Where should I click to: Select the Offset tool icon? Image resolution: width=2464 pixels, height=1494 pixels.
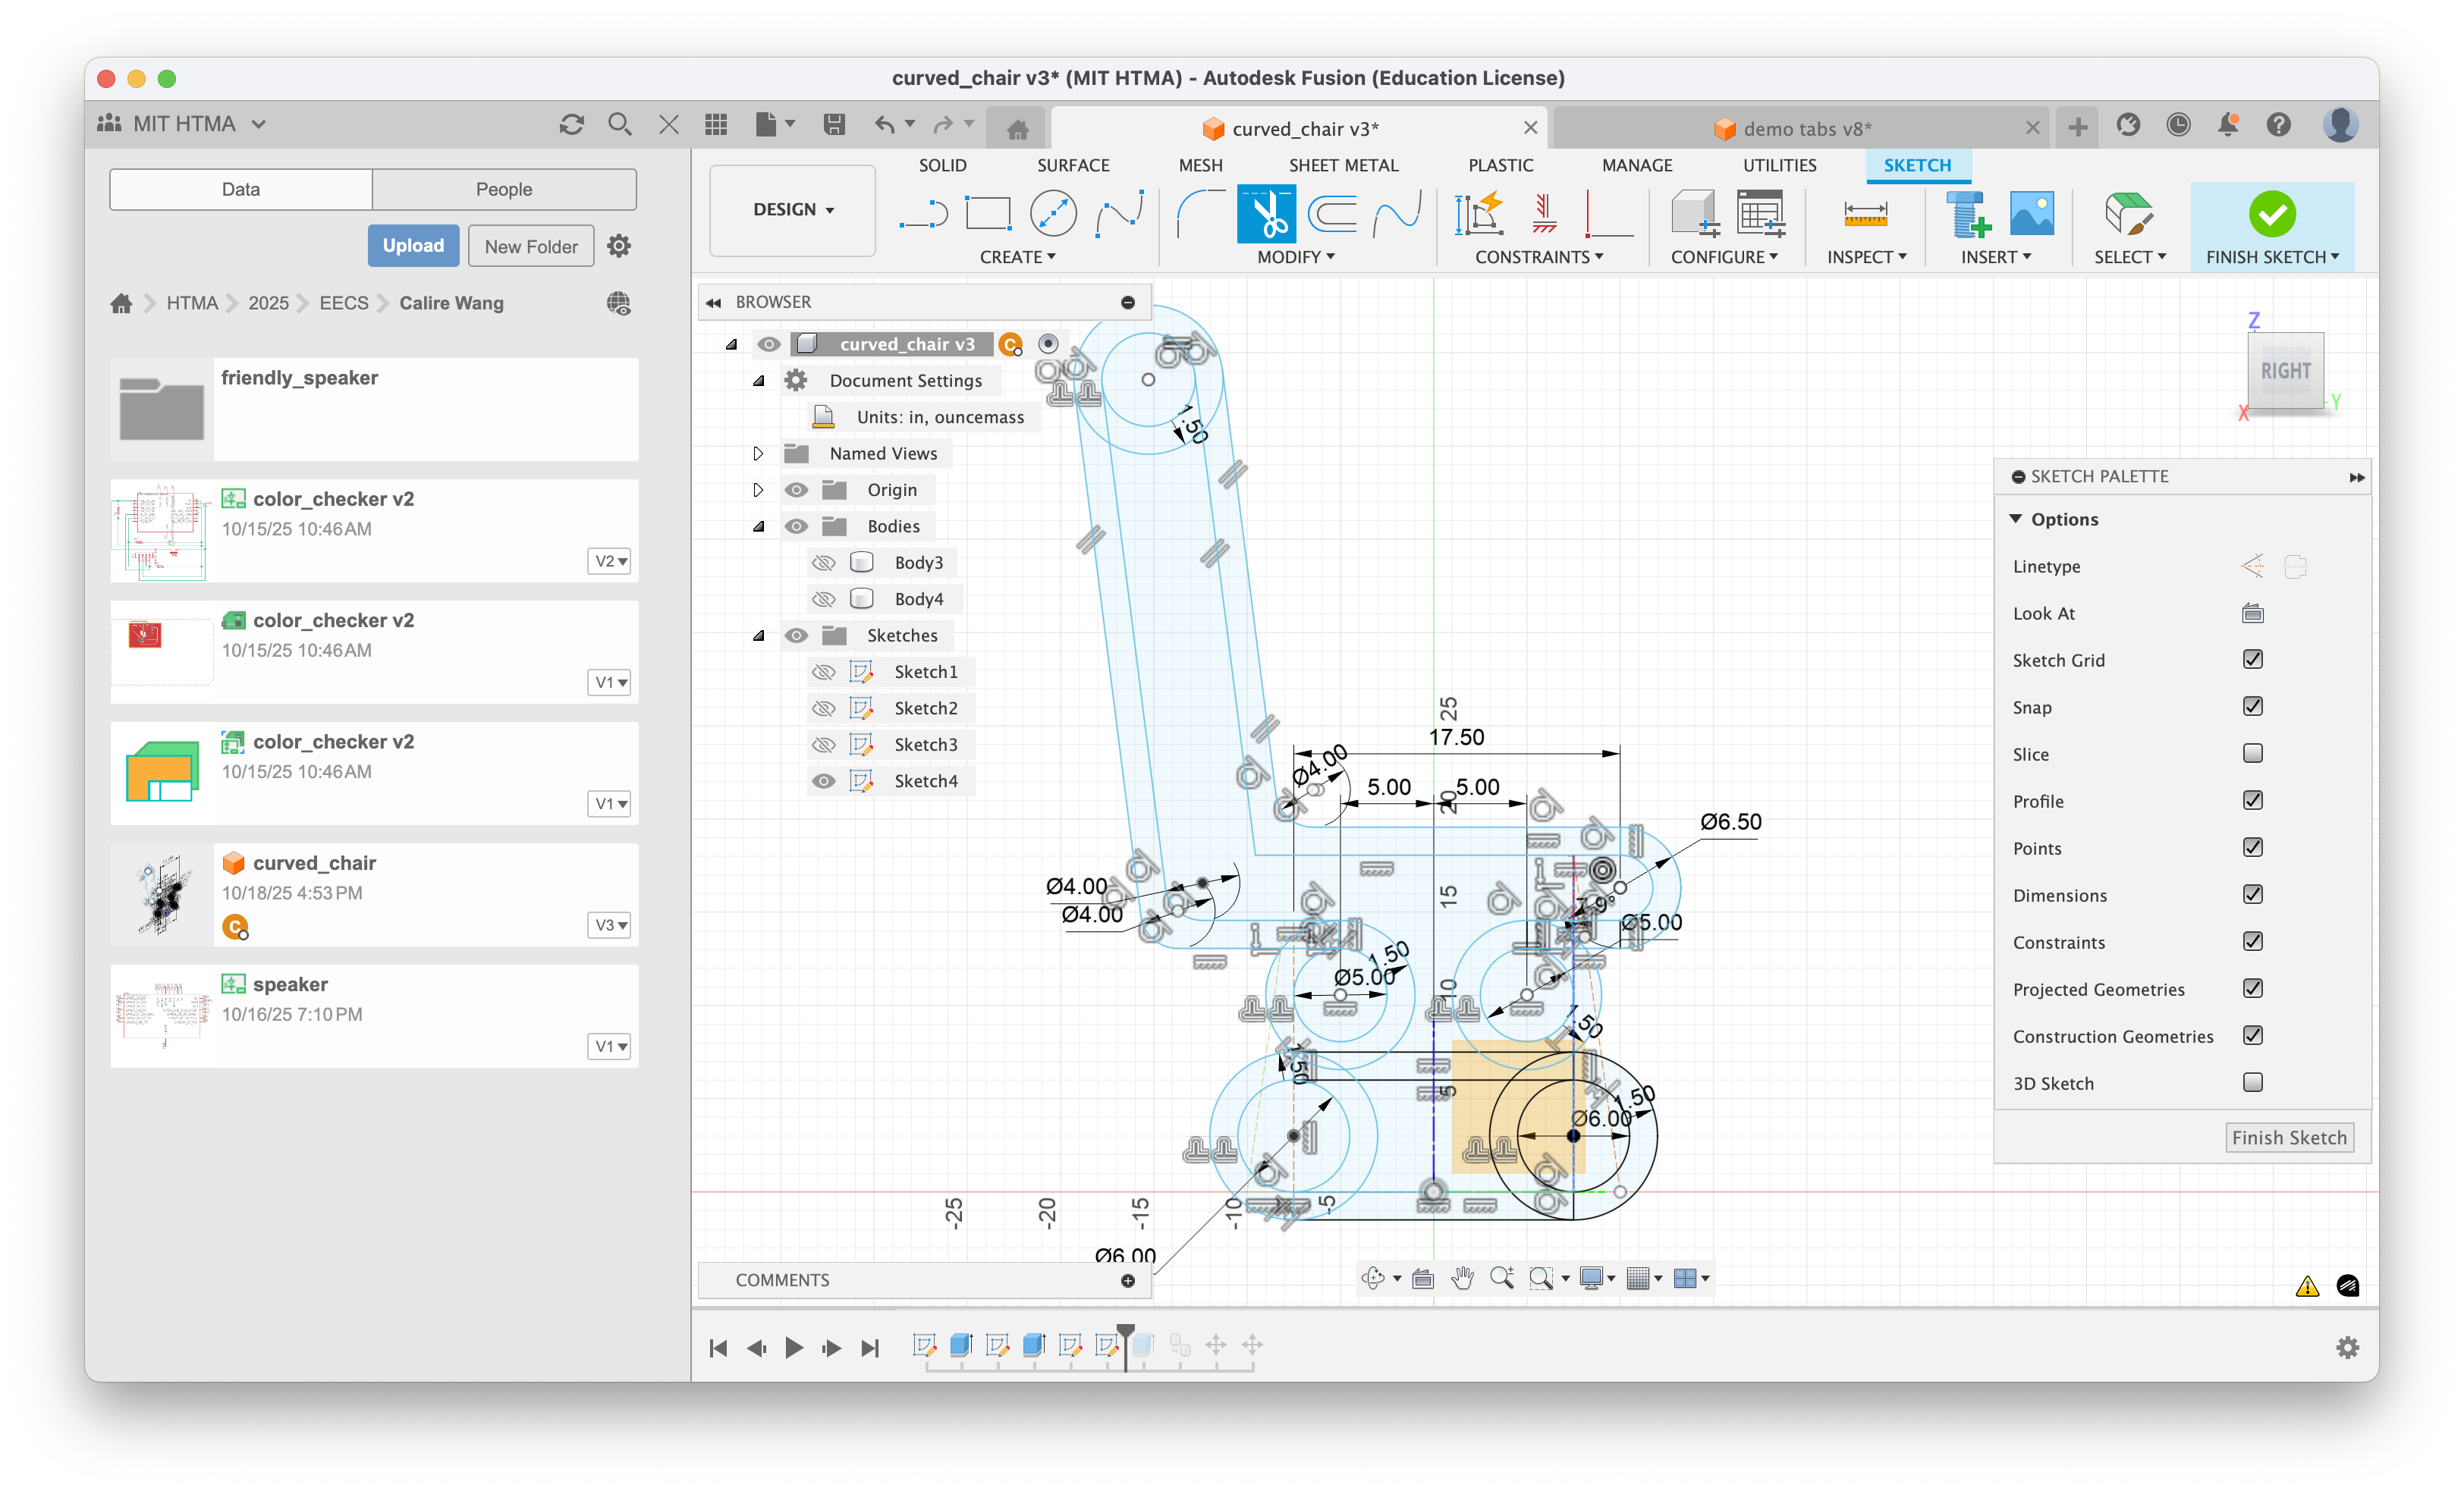(1332, 214)
